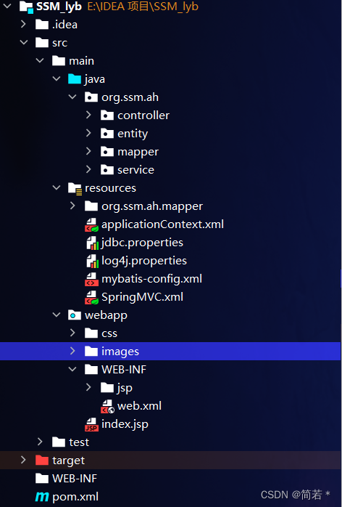Select the pom.xml file name
This screenshot has height=507, width=342.
point(75,497)
